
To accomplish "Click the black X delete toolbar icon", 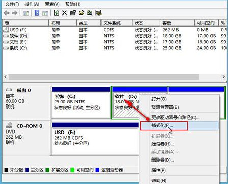I will pos(64,13).
